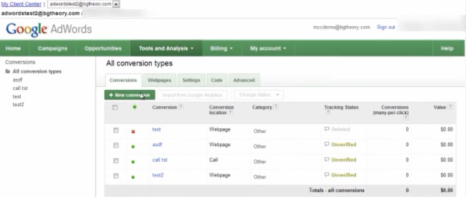Select call tst in the sidebar list
The height and width of the screenshot is (197, 466).
pos(20,88)
